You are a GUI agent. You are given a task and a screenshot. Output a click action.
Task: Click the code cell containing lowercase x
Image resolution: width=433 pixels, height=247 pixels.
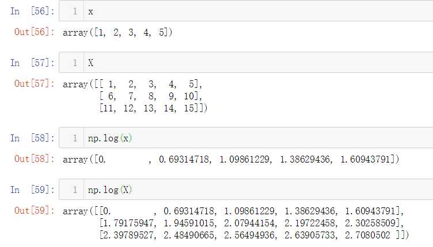pyautogui.click(x=246, y=11)
